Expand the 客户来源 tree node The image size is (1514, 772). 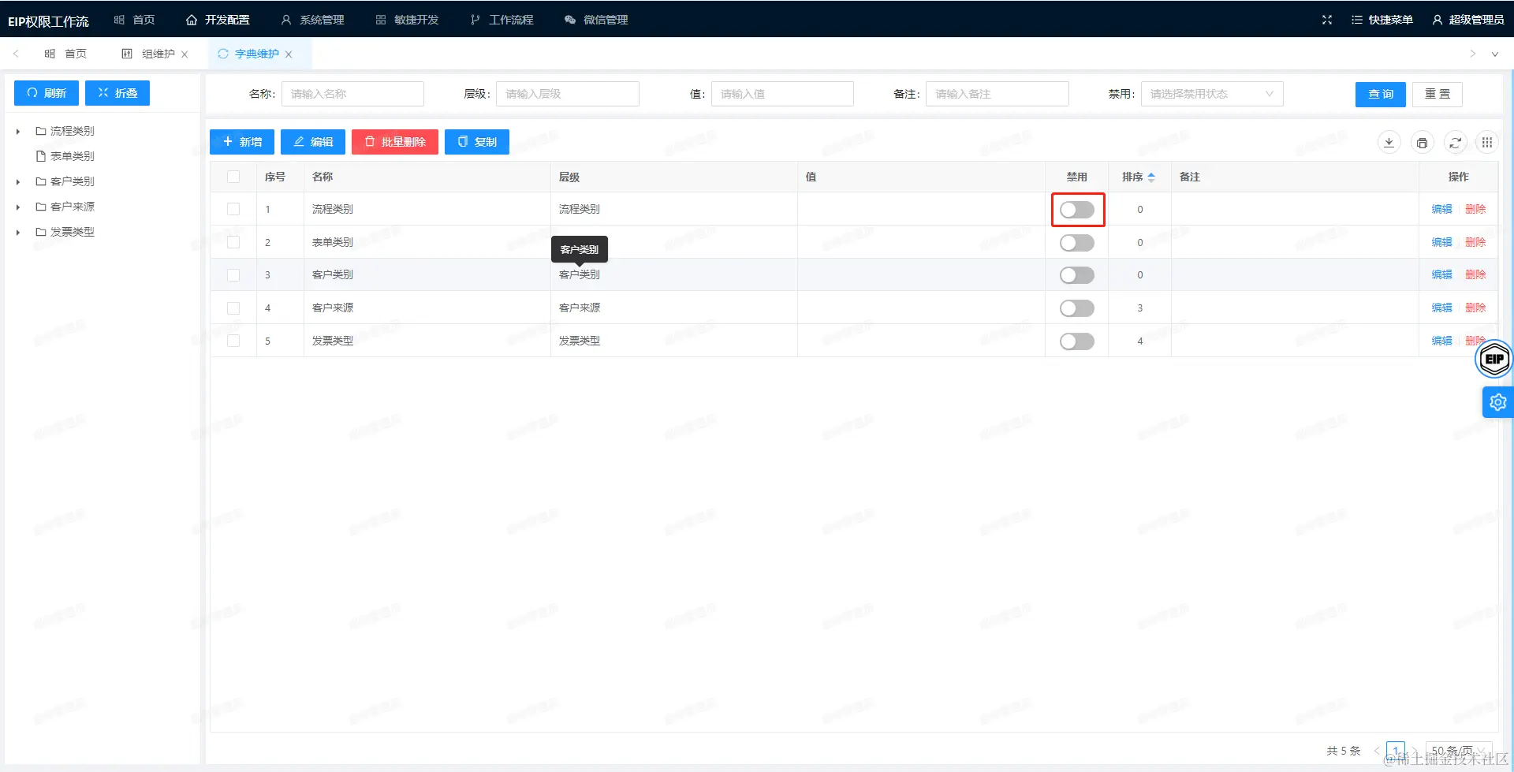click(x=18, y=207)
